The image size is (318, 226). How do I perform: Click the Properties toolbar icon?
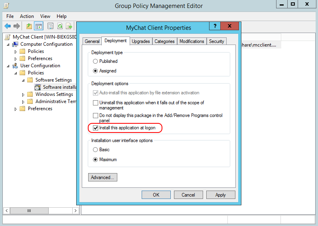(50, 26)
